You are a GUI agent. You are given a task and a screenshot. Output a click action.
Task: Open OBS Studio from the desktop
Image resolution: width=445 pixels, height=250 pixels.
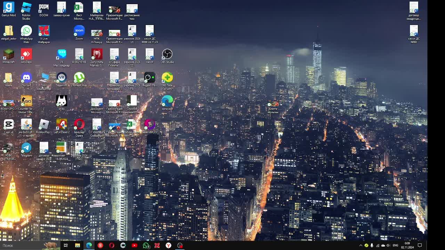pos(167,56)
